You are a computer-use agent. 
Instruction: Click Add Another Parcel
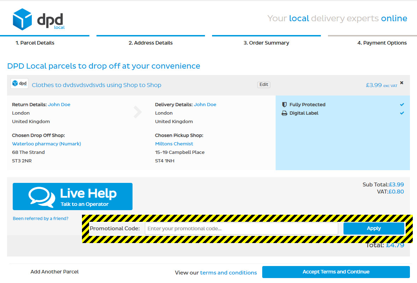click(54, 272)
